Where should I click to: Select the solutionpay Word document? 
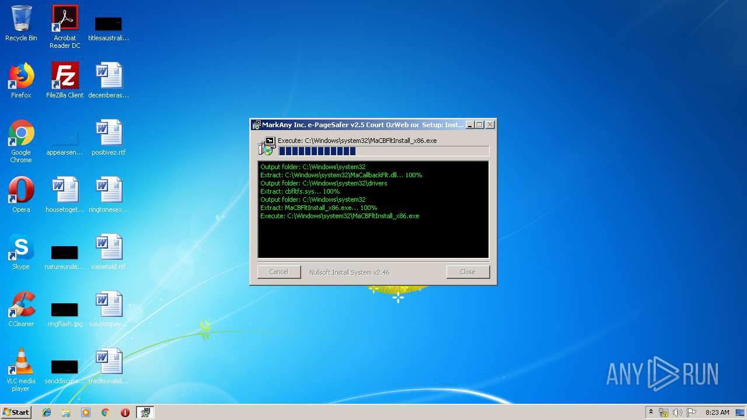coord(109,309)
